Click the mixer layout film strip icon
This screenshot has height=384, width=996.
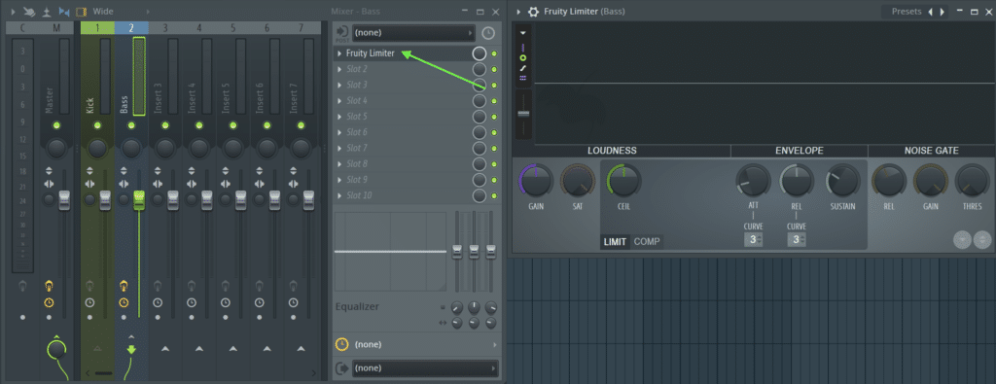[81, 12]
